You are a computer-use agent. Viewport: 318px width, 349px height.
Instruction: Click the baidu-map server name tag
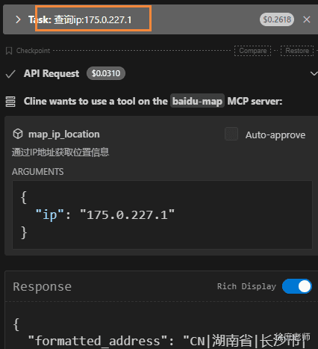pyautogui.click(x=197, y=102)
